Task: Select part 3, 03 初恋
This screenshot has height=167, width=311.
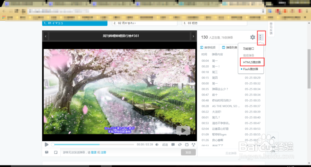Action: [214, 23]
